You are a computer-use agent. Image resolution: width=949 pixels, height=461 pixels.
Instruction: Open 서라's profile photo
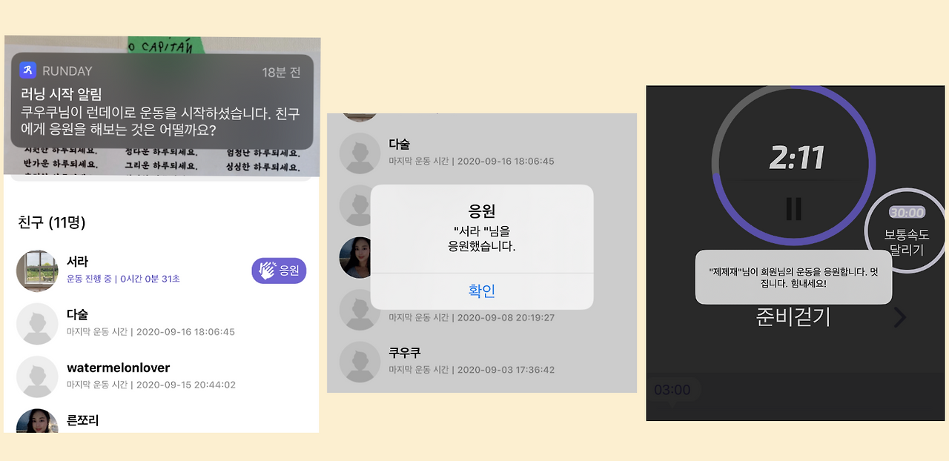(x=37, y=271)
